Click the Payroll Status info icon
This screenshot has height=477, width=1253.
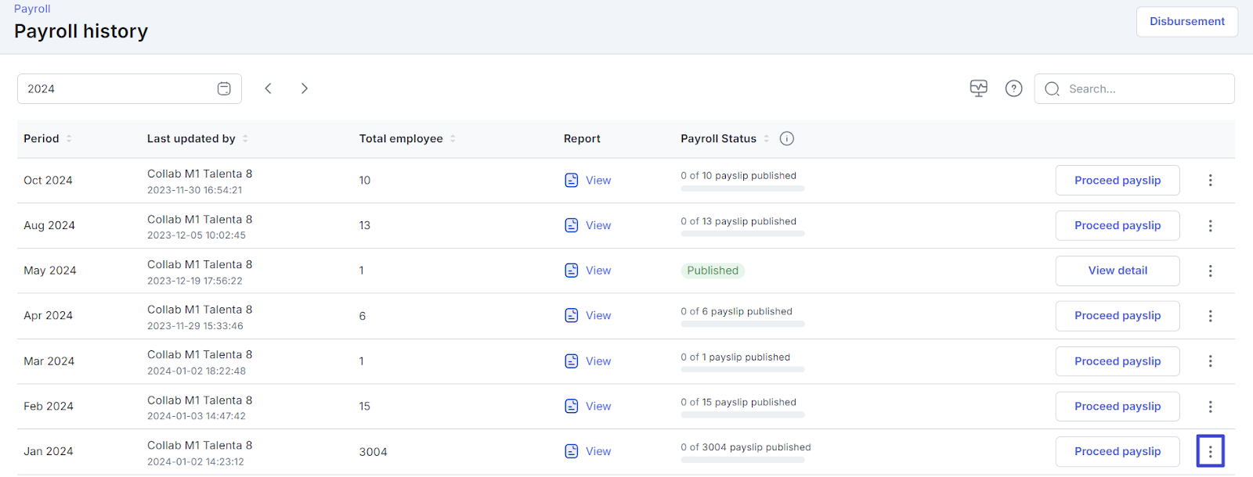787,138
